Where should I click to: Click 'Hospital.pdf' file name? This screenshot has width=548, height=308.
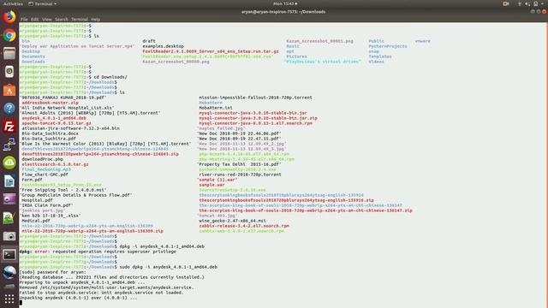[37, 200]
